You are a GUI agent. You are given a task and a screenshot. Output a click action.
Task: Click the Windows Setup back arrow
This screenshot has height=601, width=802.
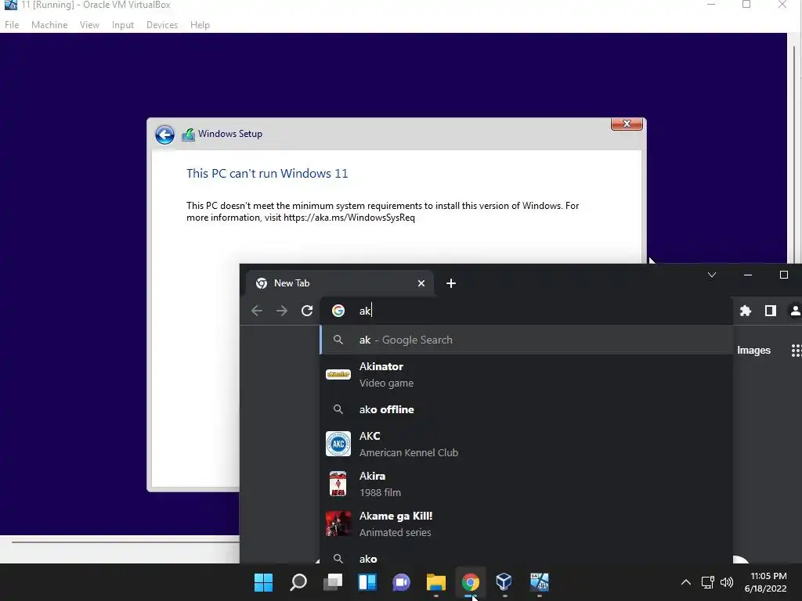[x=164, y=135]
